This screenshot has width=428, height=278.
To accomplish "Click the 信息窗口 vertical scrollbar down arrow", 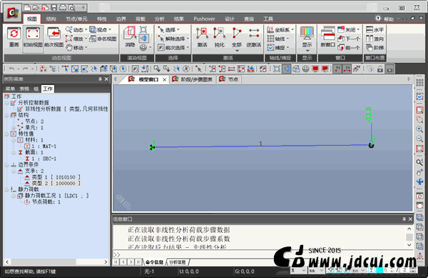I will click(409, 245).
